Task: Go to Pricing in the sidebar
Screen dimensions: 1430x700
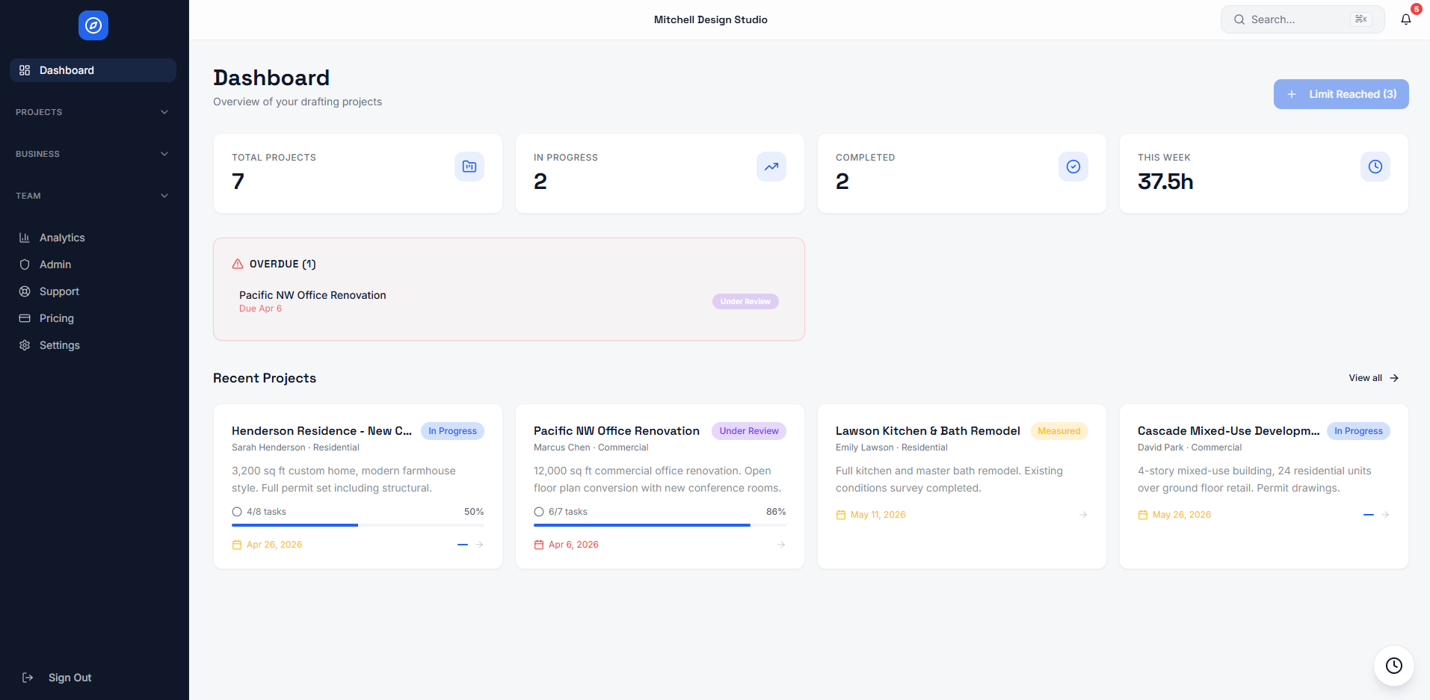Action: [57, 318]
